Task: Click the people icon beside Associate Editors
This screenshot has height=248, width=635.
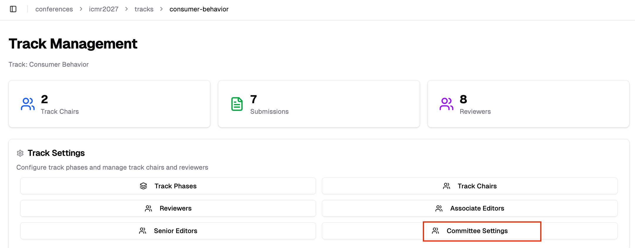Action: tap(439, 208)
